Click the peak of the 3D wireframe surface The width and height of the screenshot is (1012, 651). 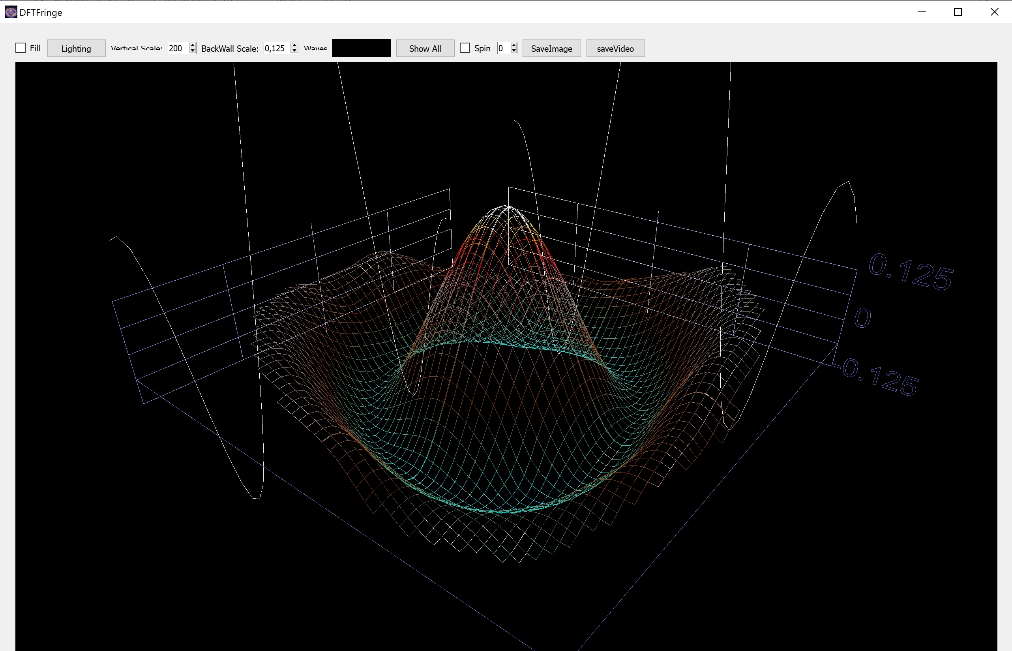[x=507, y=207]
